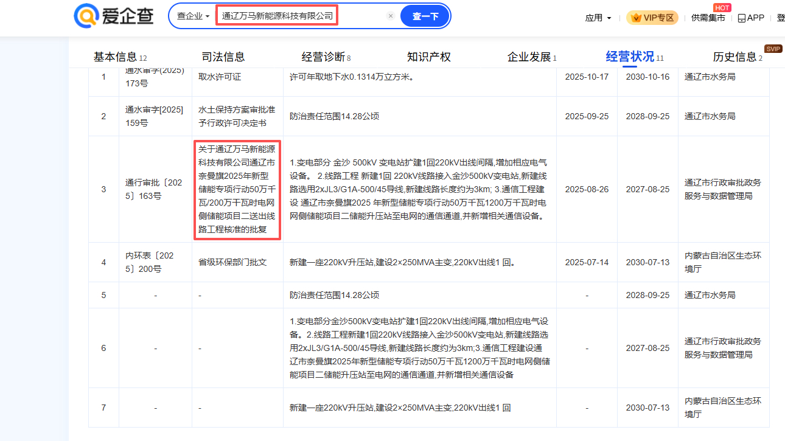Click 通辽市水务局 in row 2

tap(710, 116)
